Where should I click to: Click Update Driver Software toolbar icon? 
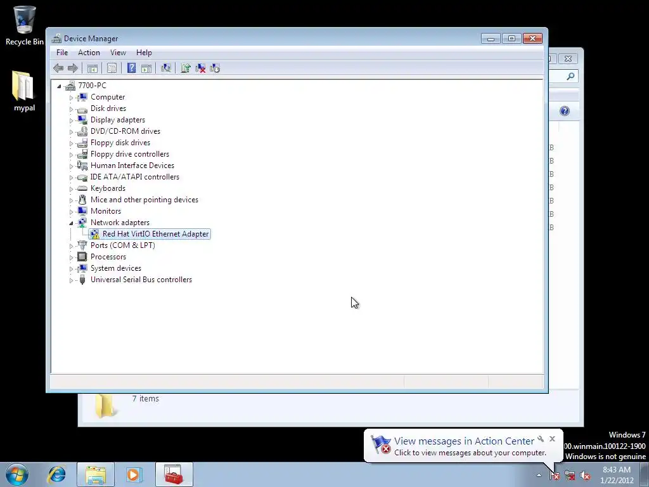[186, 68]
